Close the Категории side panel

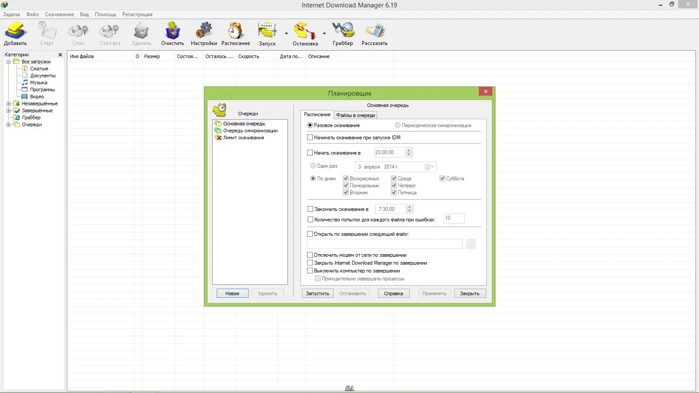point(60,55)
